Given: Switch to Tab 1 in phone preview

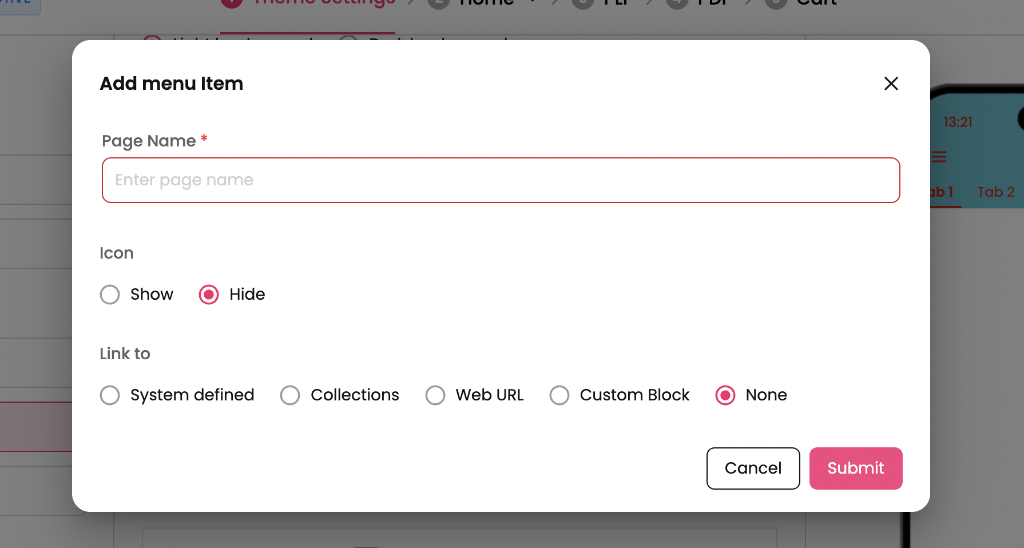Looking at the screenshot, I should (x=942, y=192).
